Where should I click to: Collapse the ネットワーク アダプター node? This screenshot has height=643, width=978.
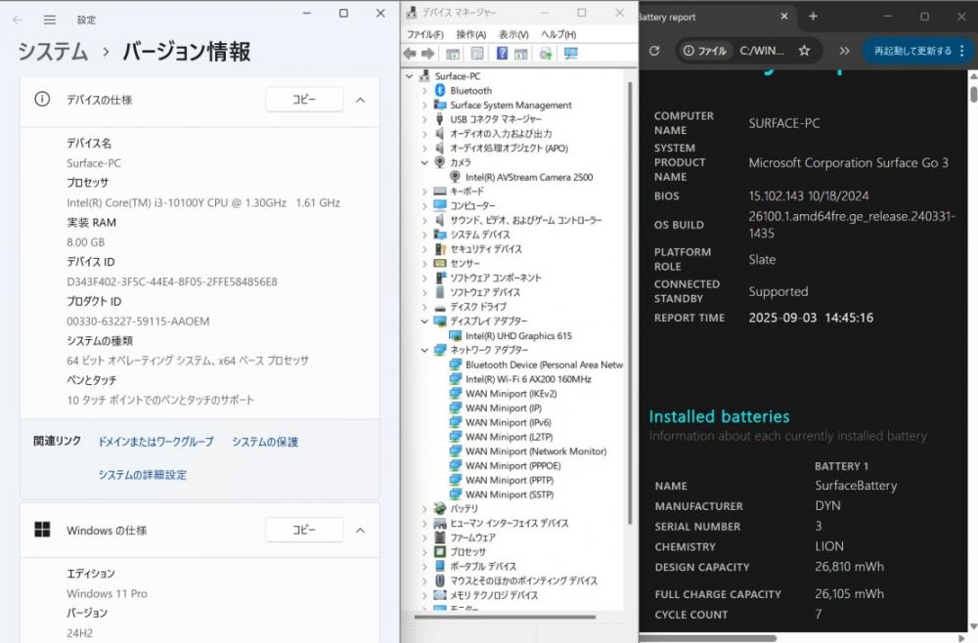[x=424, y=350]
